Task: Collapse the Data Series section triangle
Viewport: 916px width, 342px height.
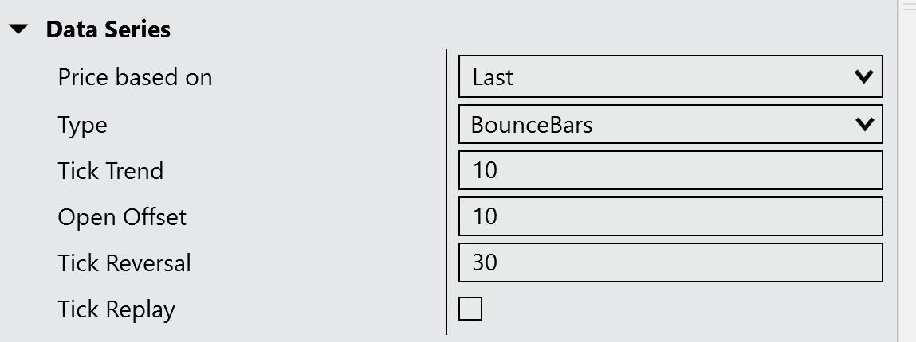Action: [19, 30]
